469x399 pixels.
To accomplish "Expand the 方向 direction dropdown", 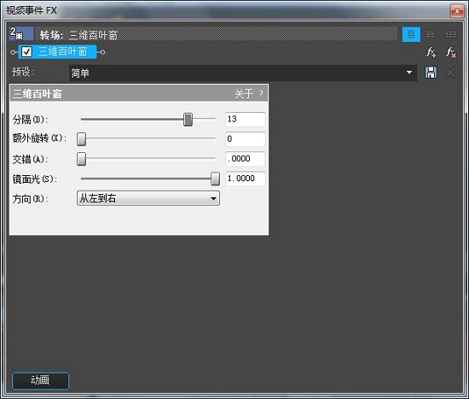I will 148,198.
